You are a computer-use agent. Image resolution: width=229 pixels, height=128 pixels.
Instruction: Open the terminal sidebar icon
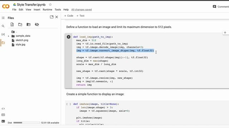tap(3, 121)
